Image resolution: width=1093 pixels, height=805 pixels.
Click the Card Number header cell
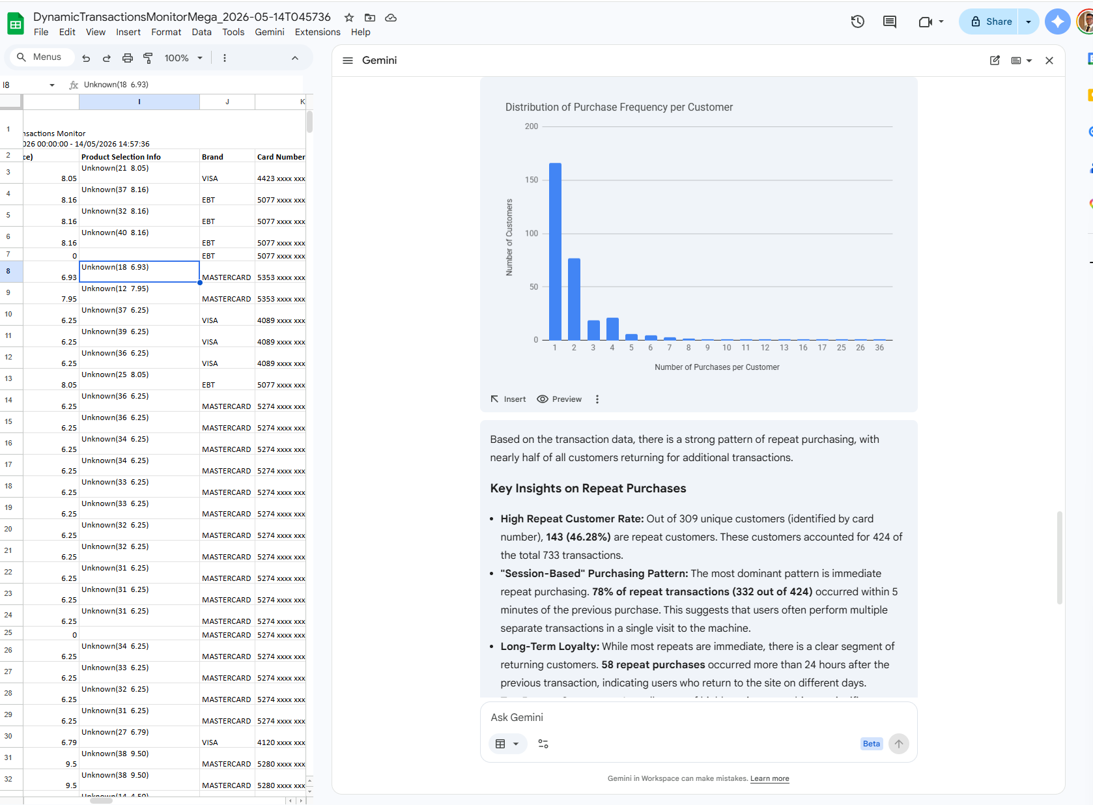point(281,156)
